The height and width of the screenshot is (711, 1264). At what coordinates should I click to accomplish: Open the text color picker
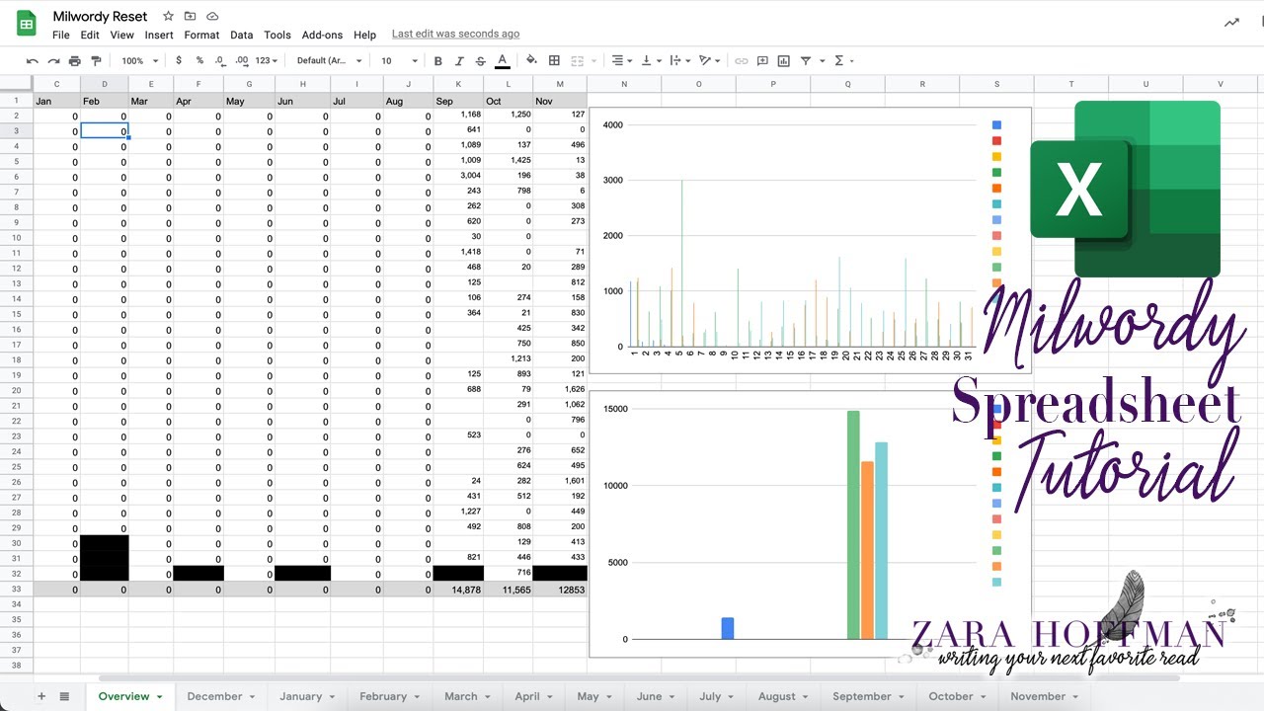(502, 61)
